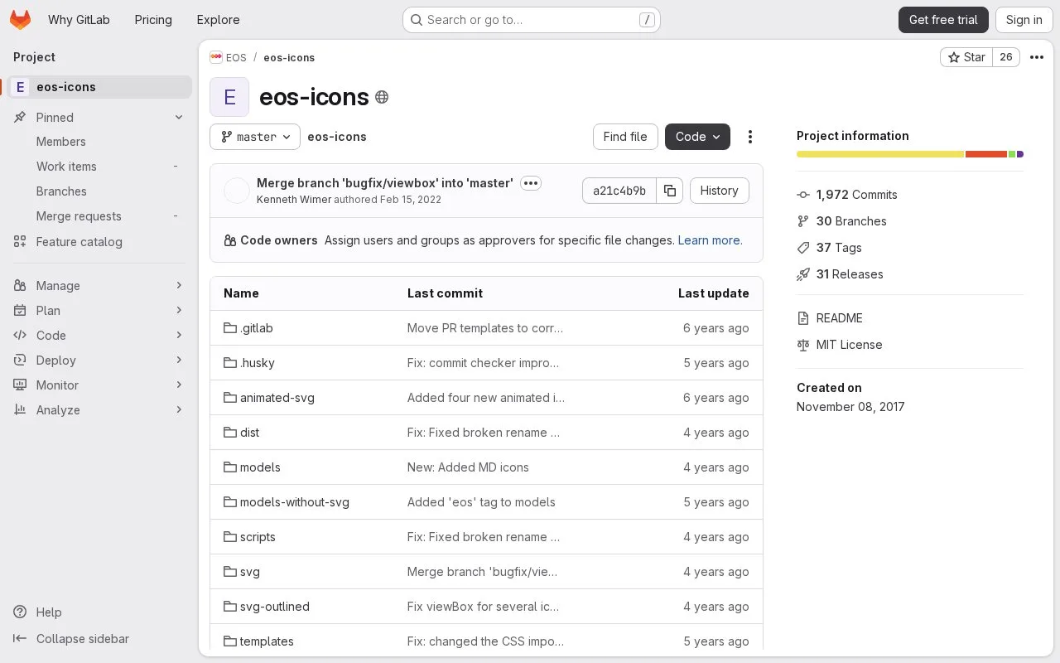Click the animated-svg folder icon
This screenshot has width=1060, height=663.
coord(230,398)
